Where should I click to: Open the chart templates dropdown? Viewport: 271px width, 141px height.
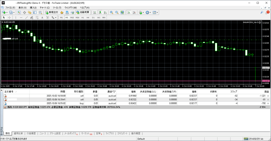coord(157,12)
